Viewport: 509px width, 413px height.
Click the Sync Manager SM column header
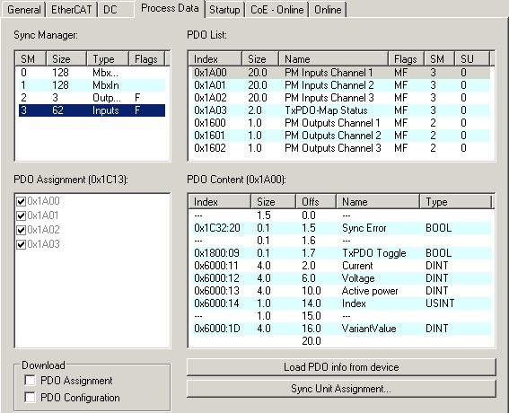click(31, 59)
